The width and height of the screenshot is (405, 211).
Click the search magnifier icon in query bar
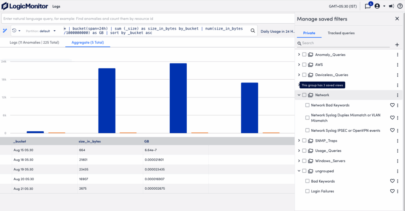(x=253, y=30)
